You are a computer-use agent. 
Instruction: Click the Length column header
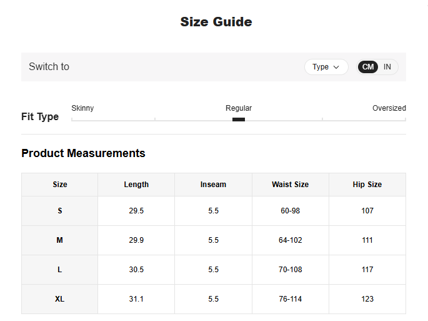pyautogui.click(x=136, y=185)
